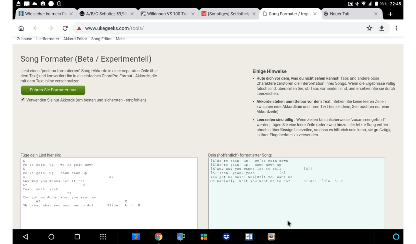Open the Dropbox app in the taskbar

[226, 237]
